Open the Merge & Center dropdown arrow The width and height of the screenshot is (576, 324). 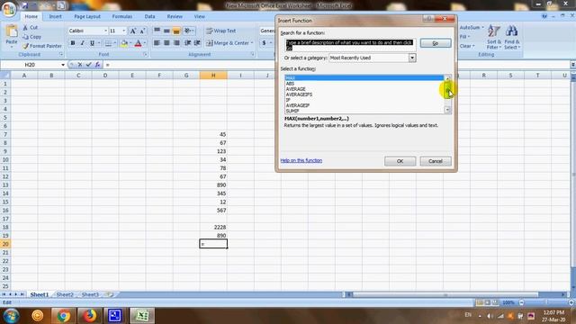click(x=252, y=43)
